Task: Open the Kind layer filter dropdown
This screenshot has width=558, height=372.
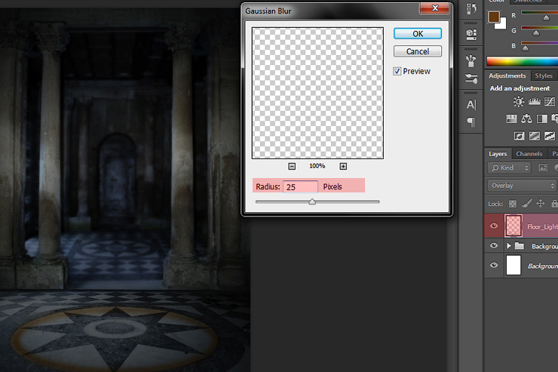Action: pos(509,168)
